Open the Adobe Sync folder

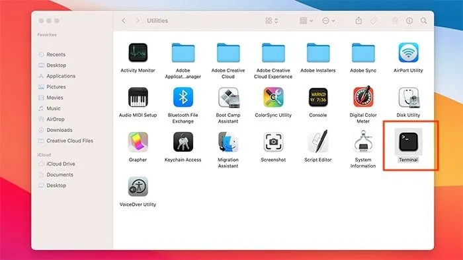[x=363, y=53]
